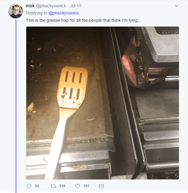
Task: Retweet this tweet using the arrows icon
Action: 53,186
